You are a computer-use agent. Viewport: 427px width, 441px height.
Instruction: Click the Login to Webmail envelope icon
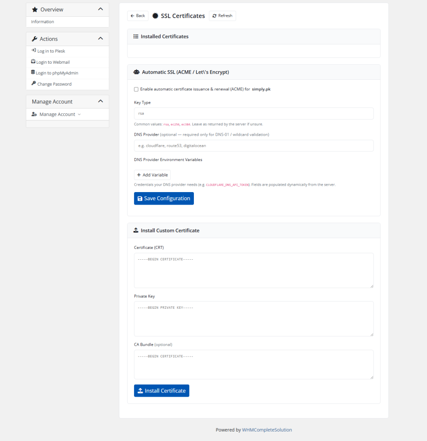coord(33,61)
